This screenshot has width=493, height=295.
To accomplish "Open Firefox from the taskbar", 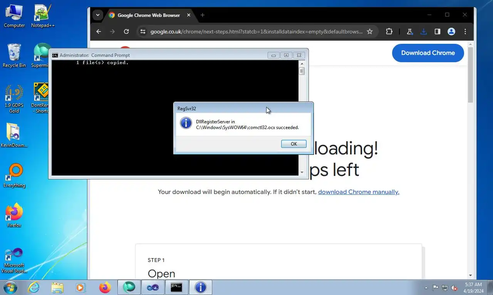I will (x=105, y=287).
